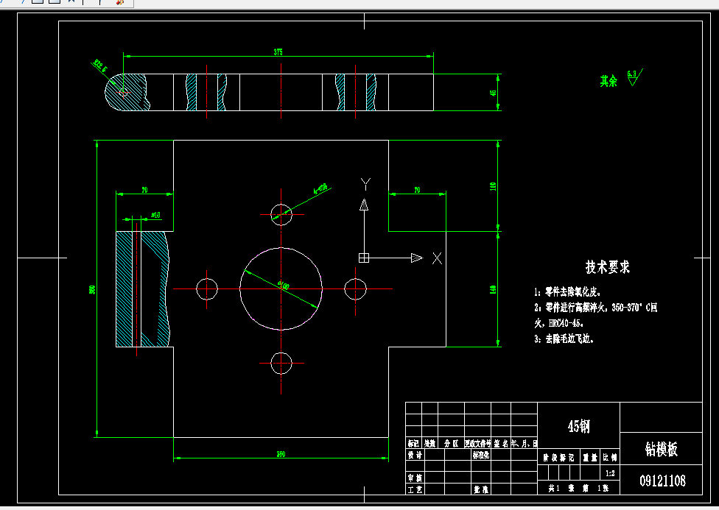Click the 其余 roughness note text
The height and width of the screenshot is (510, 719).
pyautogui.click(x=609, y=81)
